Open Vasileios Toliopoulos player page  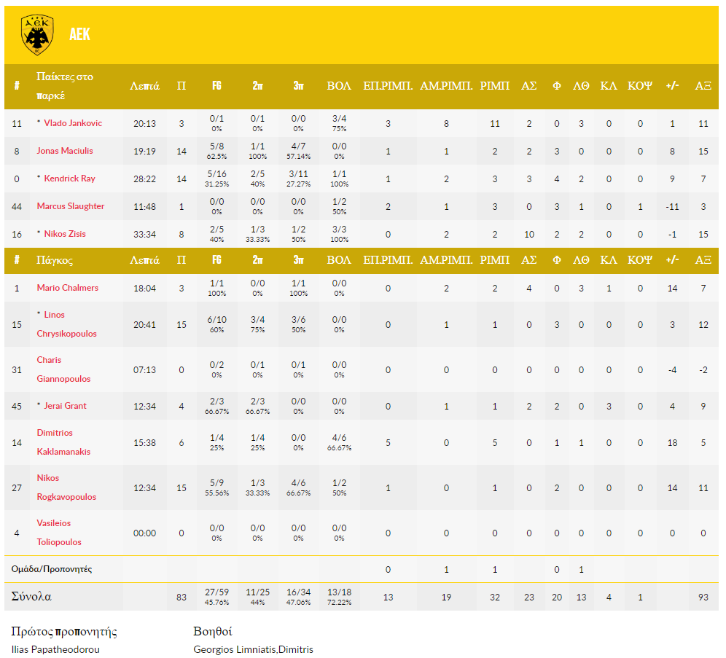point(59,533)
